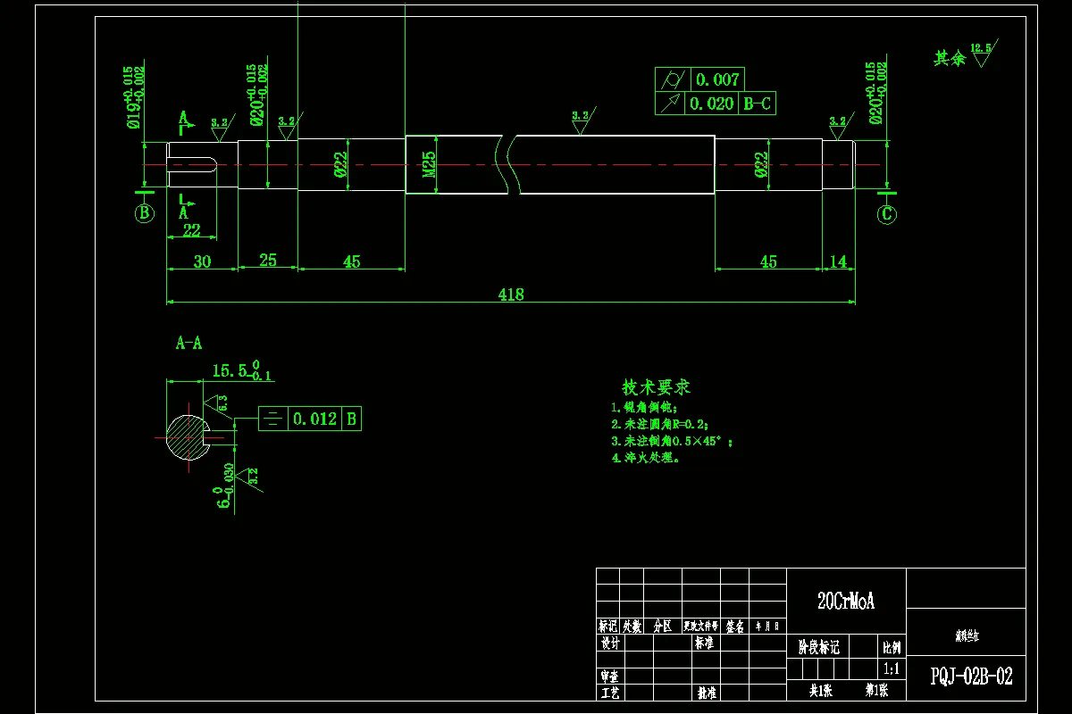Select the Ø19 toleranced diameter dimension
Viewport: 1072px width, 714px height.
[x=132, y=98]
